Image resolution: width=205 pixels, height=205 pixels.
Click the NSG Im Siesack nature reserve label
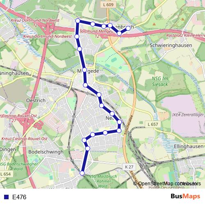160,82
